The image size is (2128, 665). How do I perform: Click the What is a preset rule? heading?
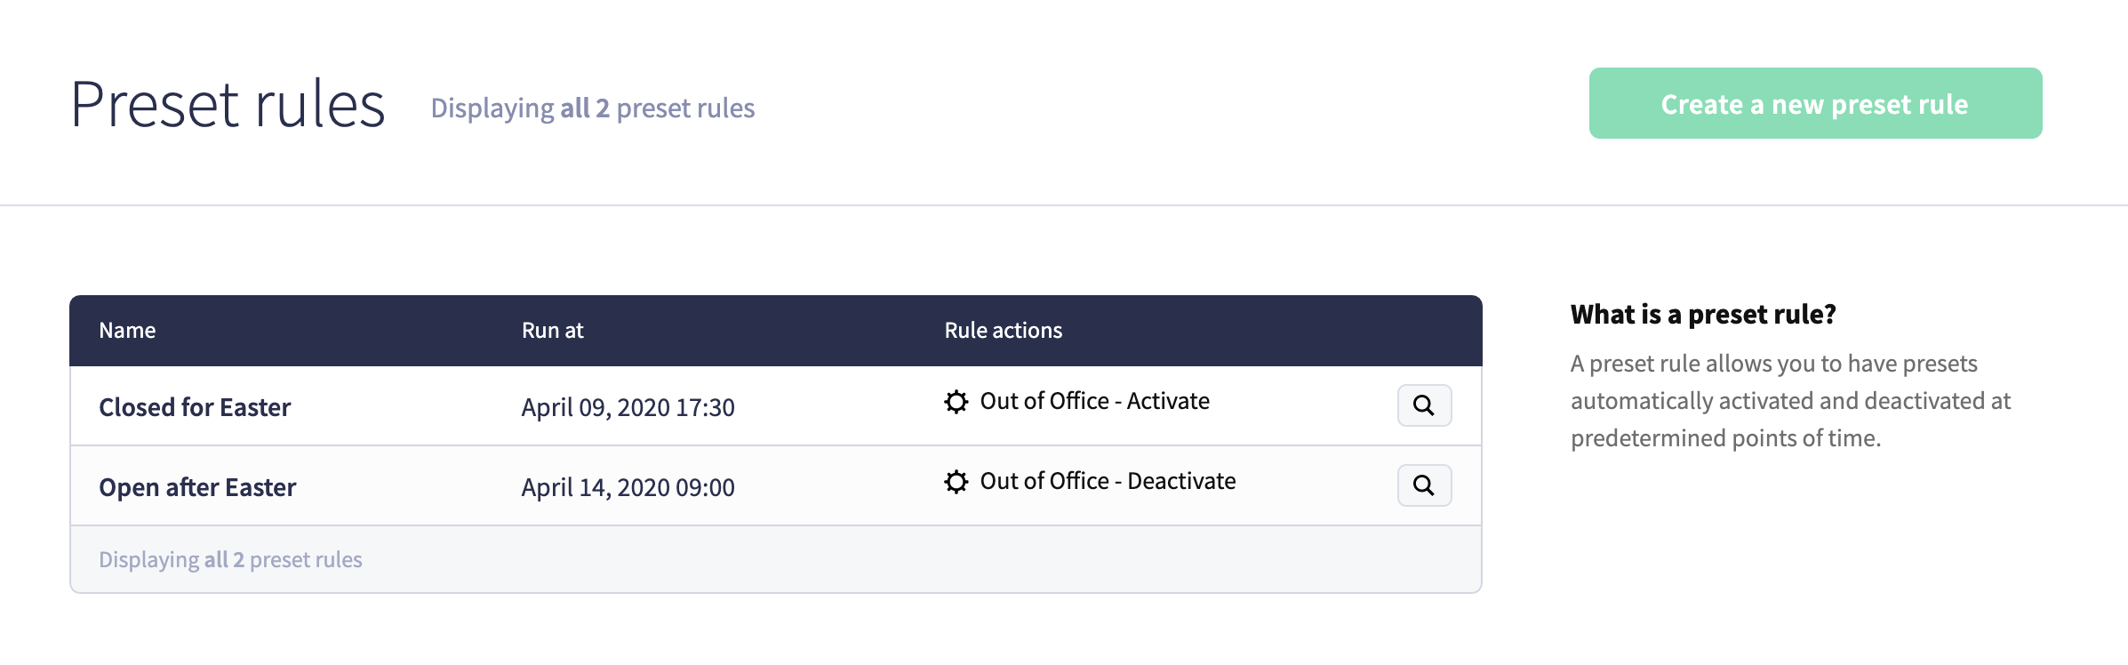click(1703, 315)
